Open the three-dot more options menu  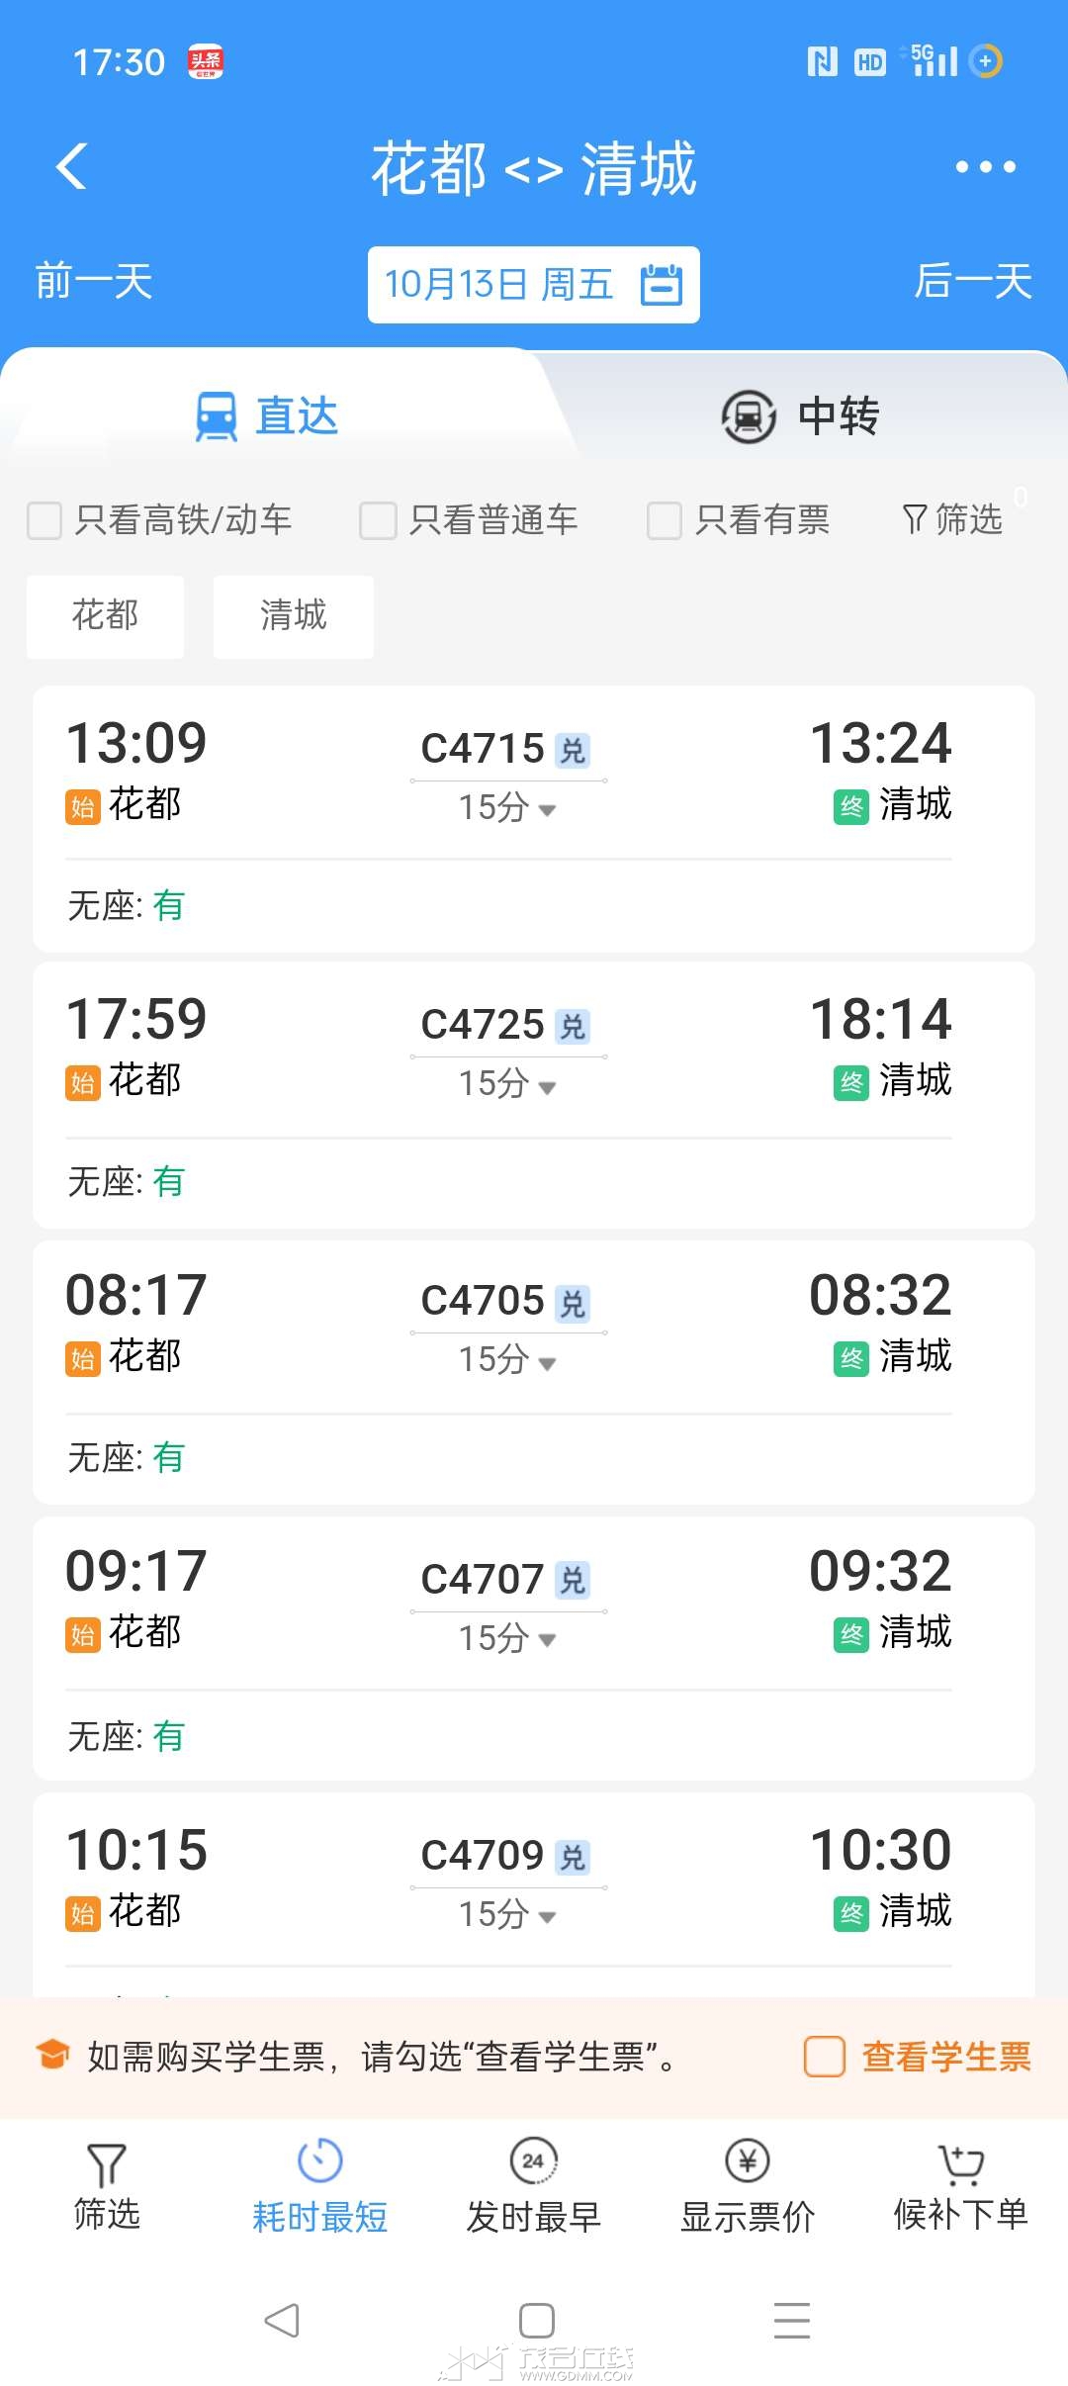click(x=985, y=167)
